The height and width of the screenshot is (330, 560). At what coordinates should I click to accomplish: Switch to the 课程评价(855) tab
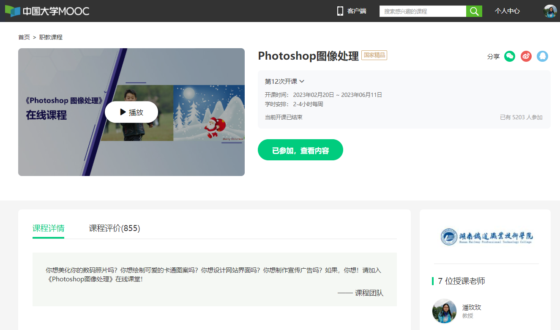114,228
